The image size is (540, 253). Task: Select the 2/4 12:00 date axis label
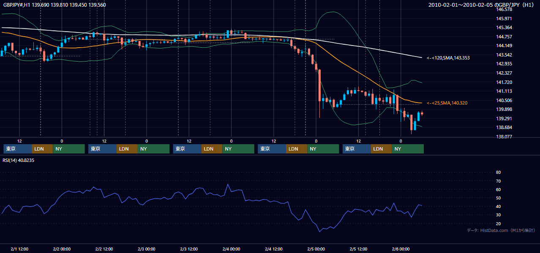coord(273,249)
